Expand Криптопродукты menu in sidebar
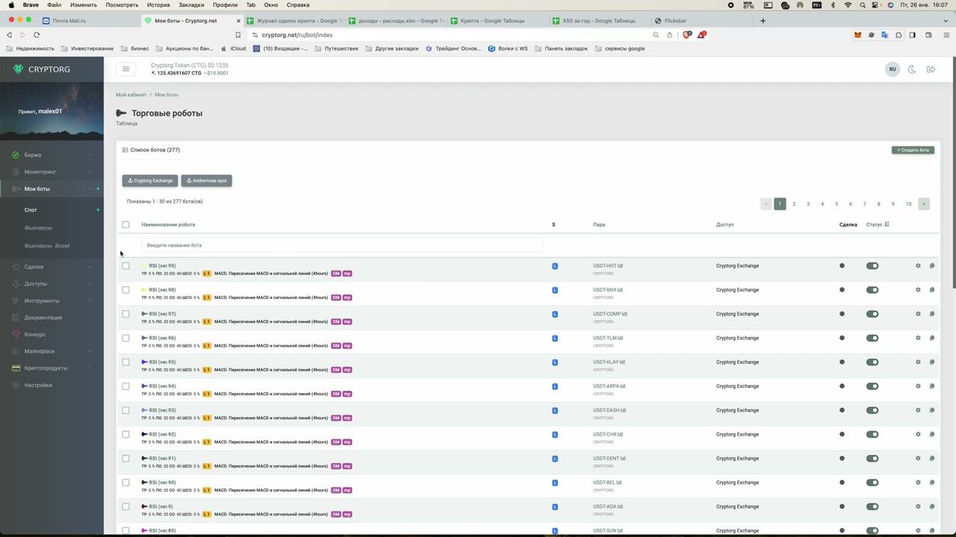The height and width of the screenshot is (537, 956). click(x=52, y=368)
